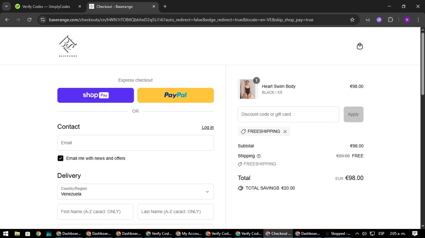Open the Chrome extensions puzzle icon
The width and height of the screenshot is (425, 238).
pyautogui.click(x=390, y=20)
